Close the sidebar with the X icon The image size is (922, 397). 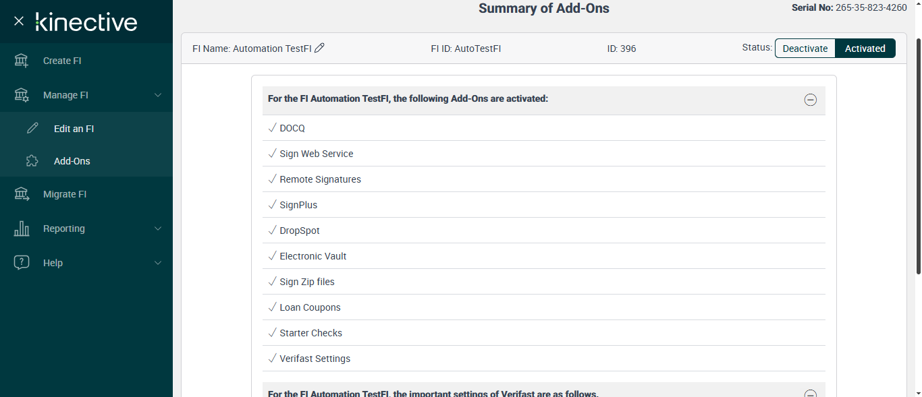tap(19, 21)
